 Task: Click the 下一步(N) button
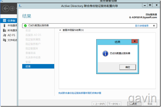click(x=114, y=104)
